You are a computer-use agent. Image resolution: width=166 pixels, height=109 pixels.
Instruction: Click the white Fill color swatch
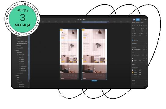(132, 61)
